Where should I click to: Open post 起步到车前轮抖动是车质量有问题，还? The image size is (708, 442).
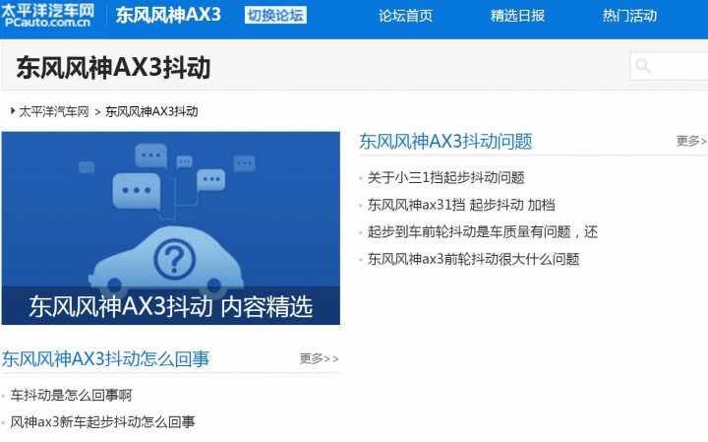483,232
